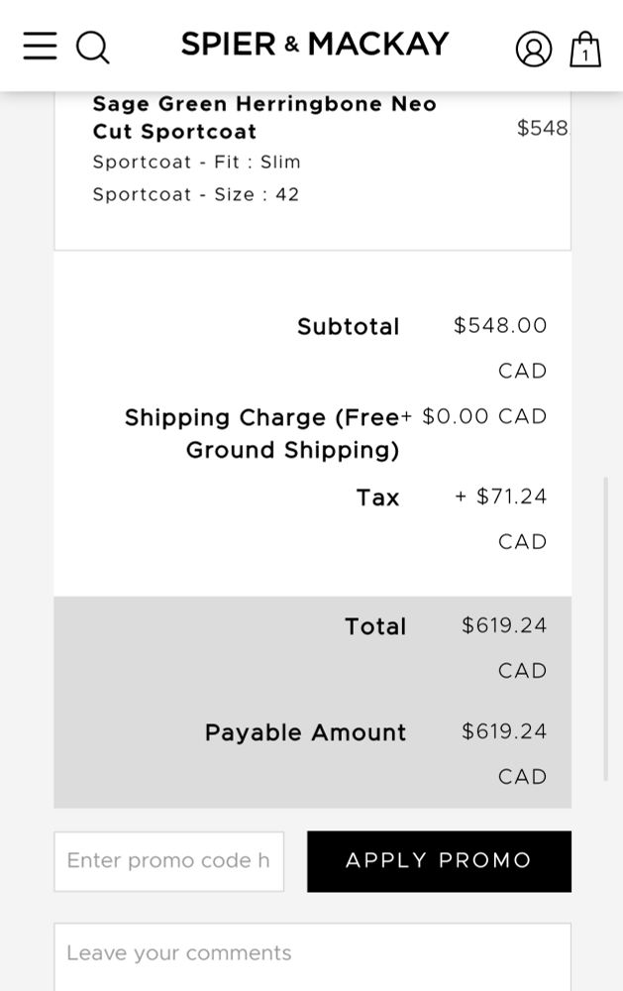623x991 pixels.
Task: Click the Sportcoat Size 42 detail
Action: click(196, 194)
